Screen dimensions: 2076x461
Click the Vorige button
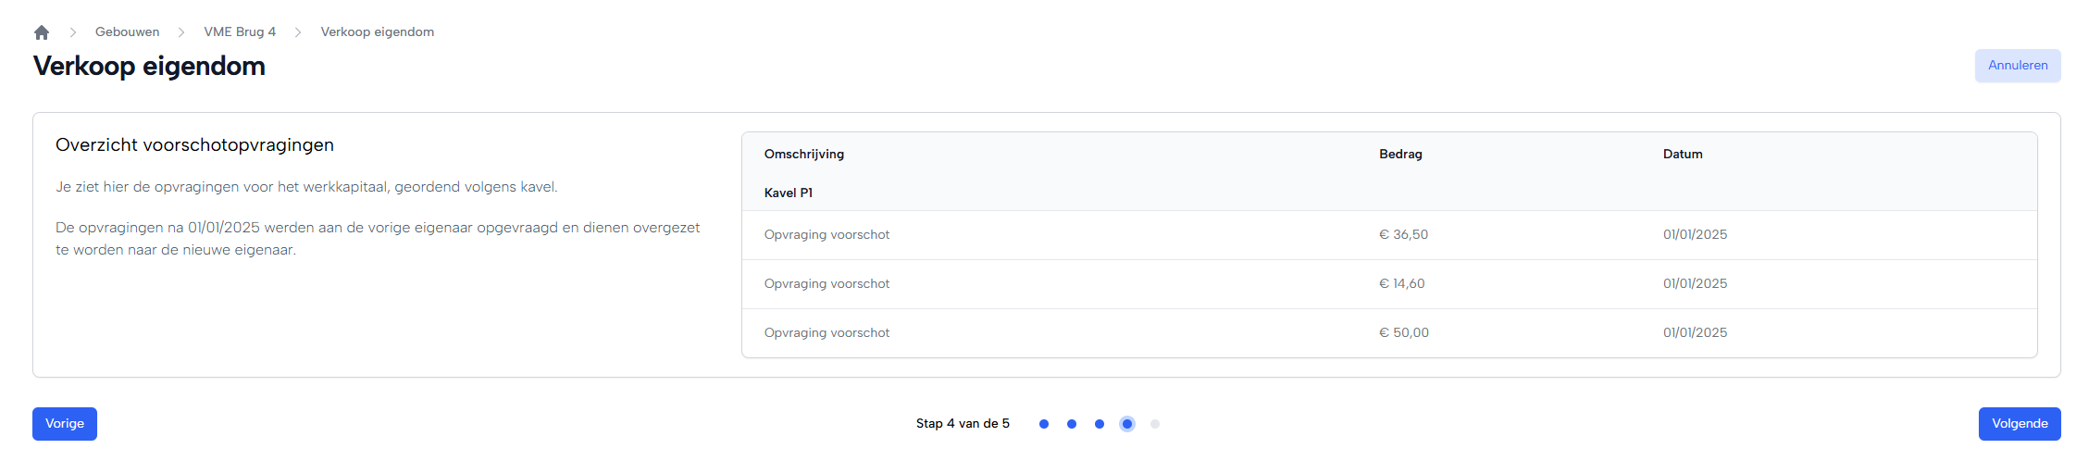click(x=65, y=424)
